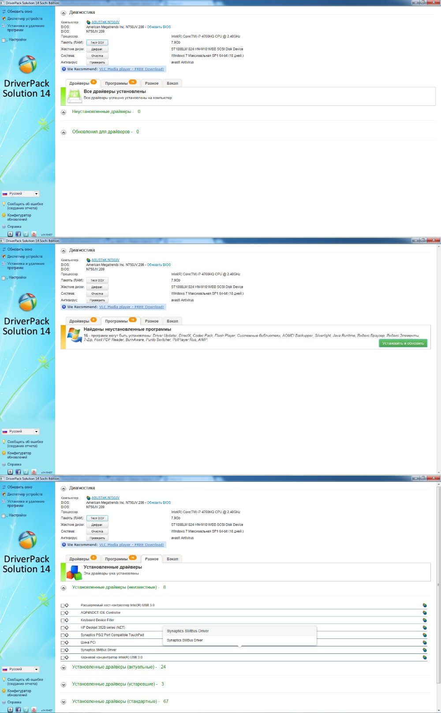Screen dimensions: 441x713
Task: Enable the 'Настройки' checkbox in the top window
Action: (4, 40)
